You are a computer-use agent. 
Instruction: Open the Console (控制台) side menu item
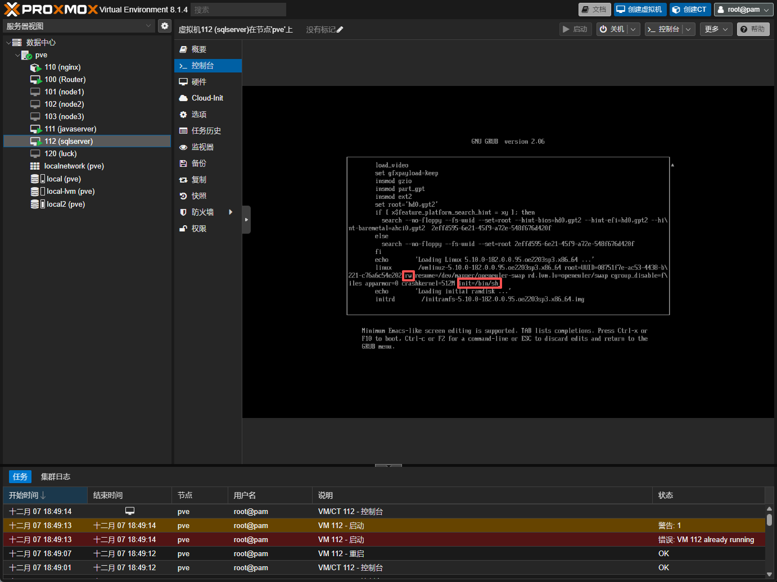[x=208, y=66]
